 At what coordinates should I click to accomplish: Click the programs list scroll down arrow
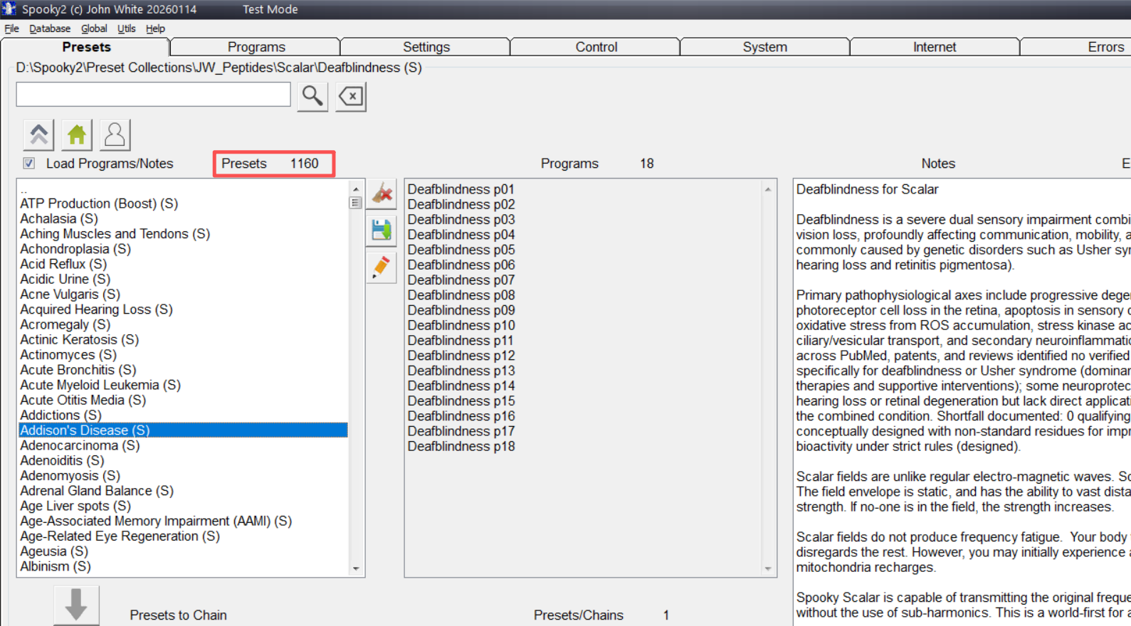[x=768, y=568]
